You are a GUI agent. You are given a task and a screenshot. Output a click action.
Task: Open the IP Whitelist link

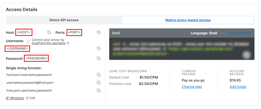click(15, 98)
